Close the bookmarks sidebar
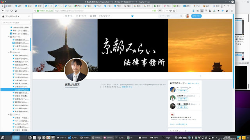This screenshot has width=250, height=140. (x=29, y=16)
